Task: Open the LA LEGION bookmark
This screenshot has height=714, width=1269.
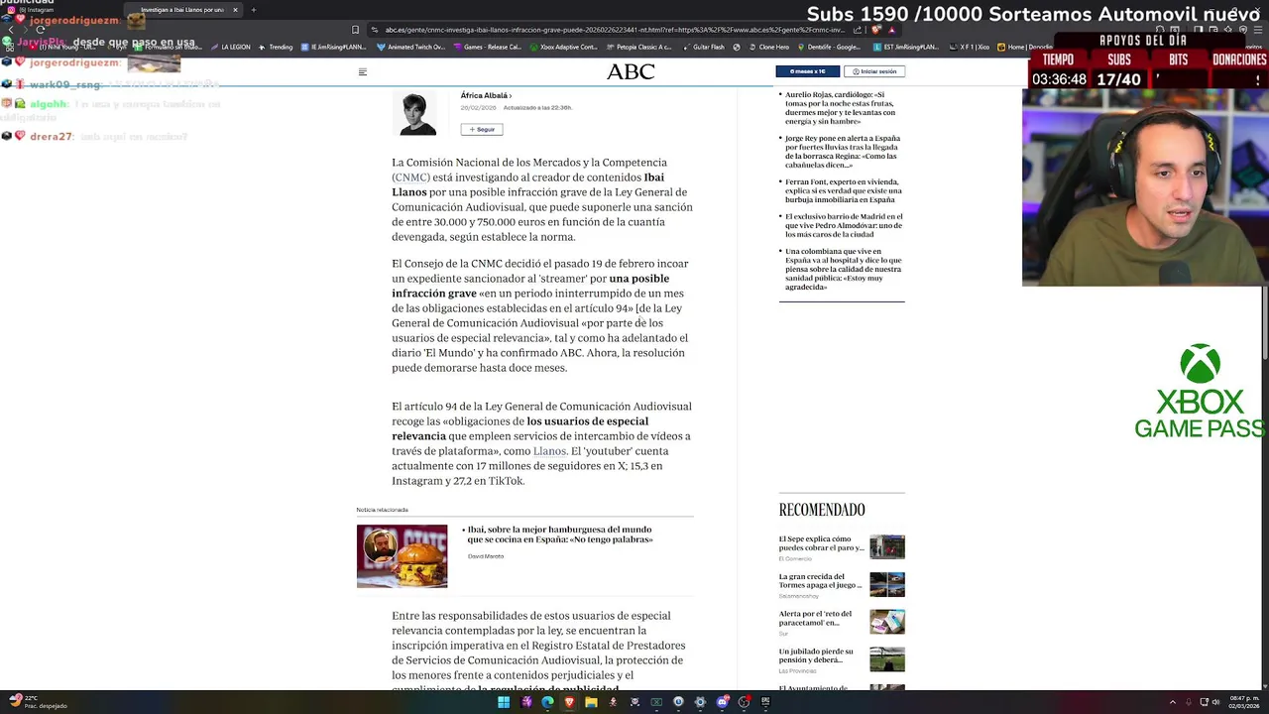Action: click(230, 47)
